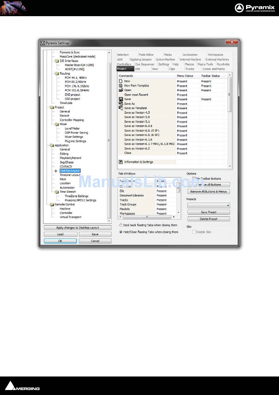Toggle the Disable Skin checkbox

(x=194, y=232)
